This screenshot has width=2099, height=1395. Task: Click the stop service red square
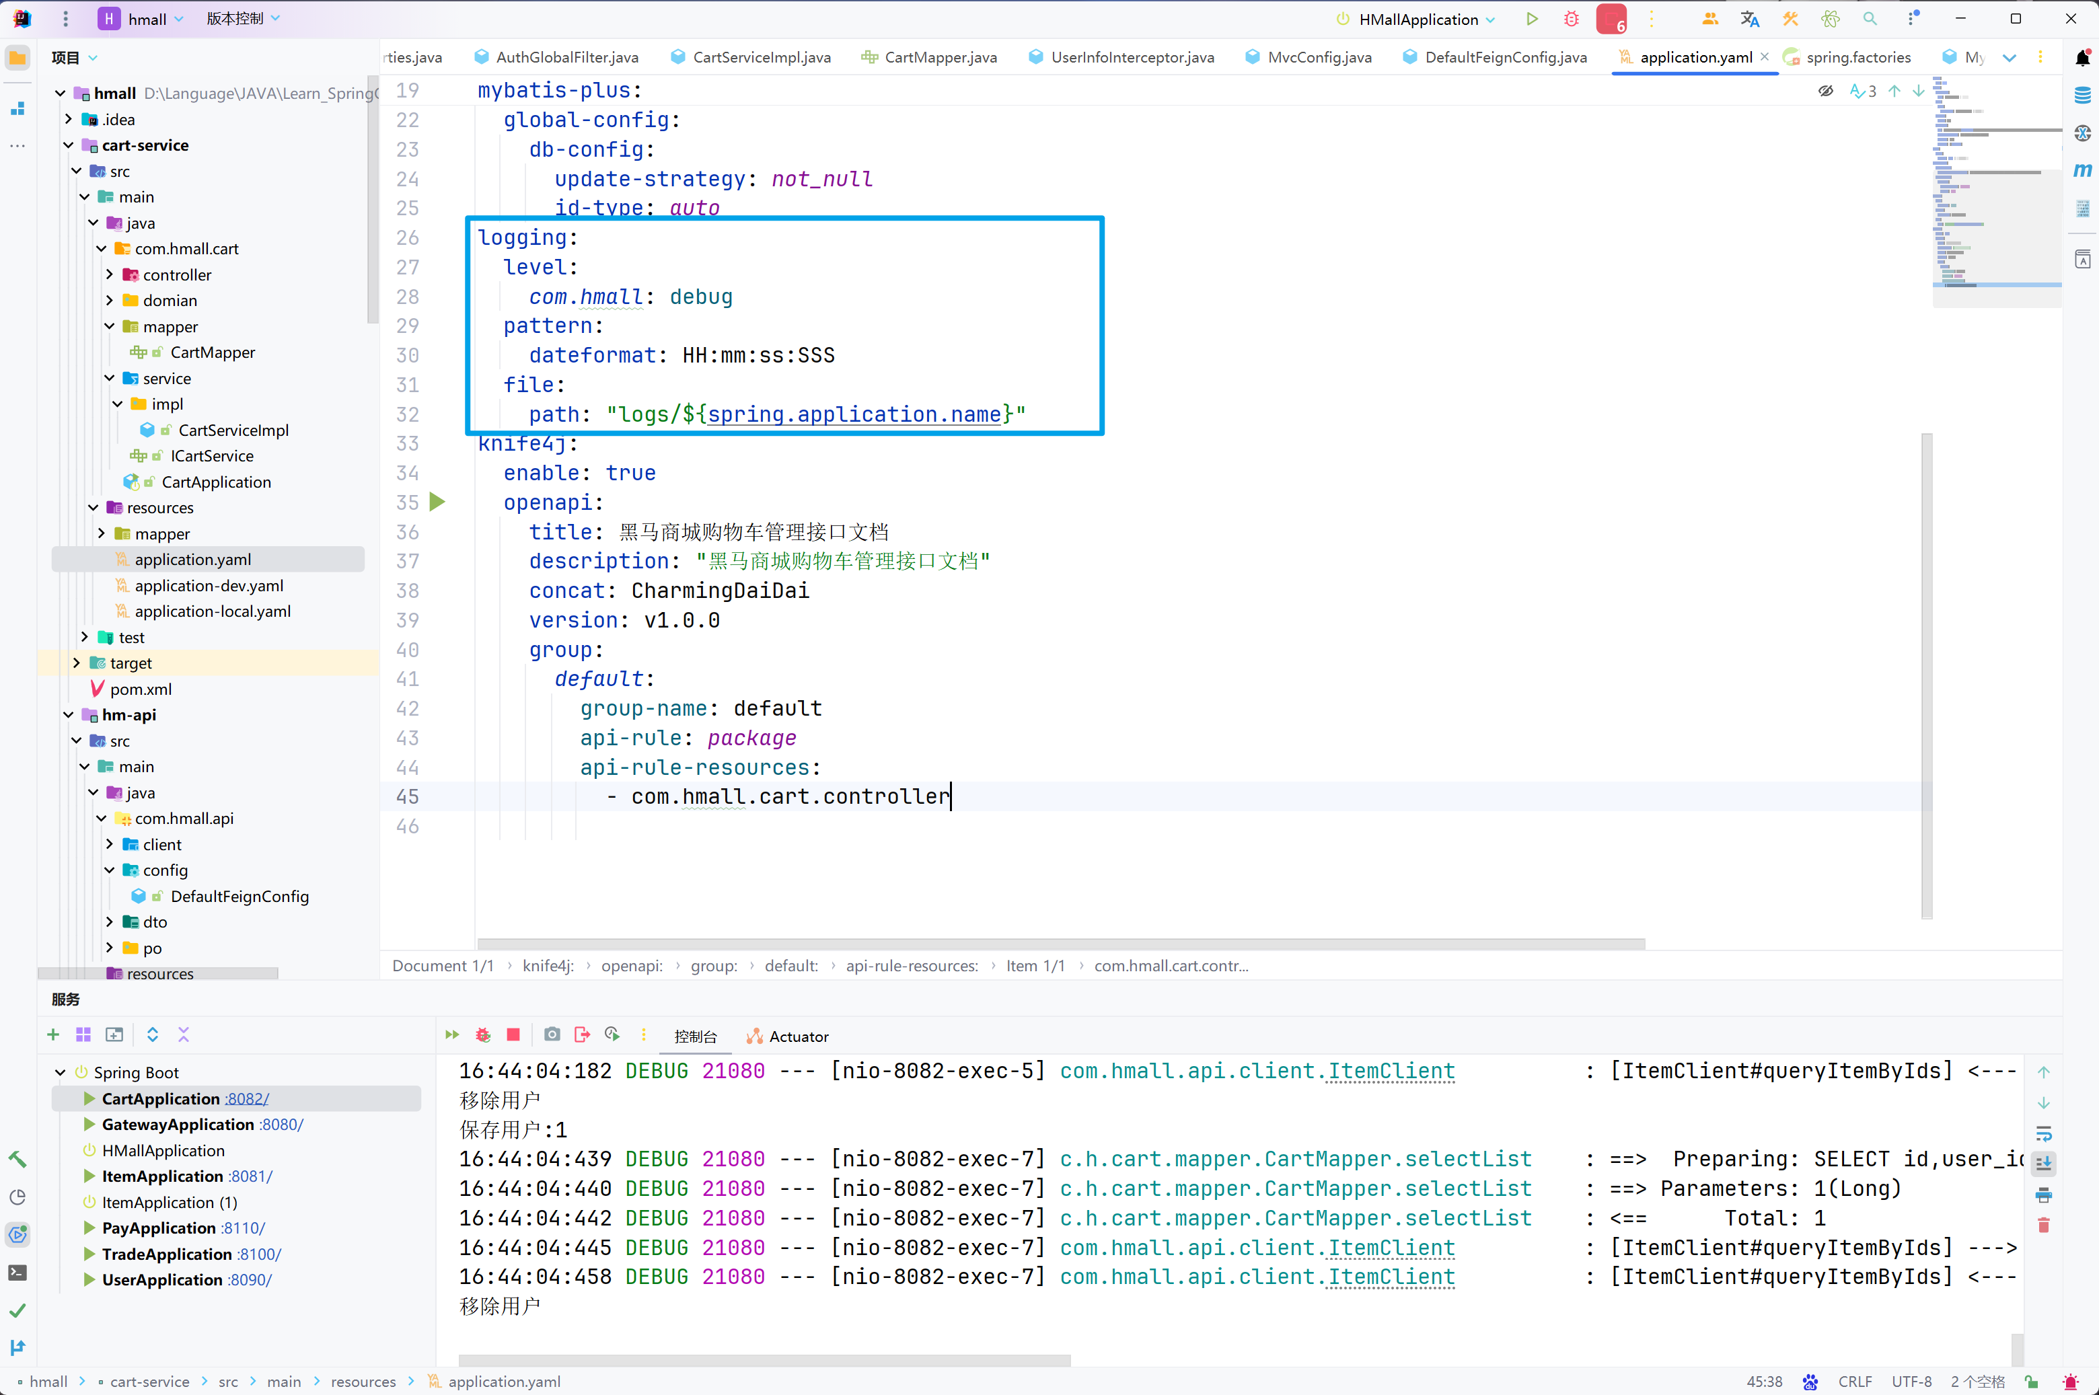pyautogui.click(x=513, y=1034)
